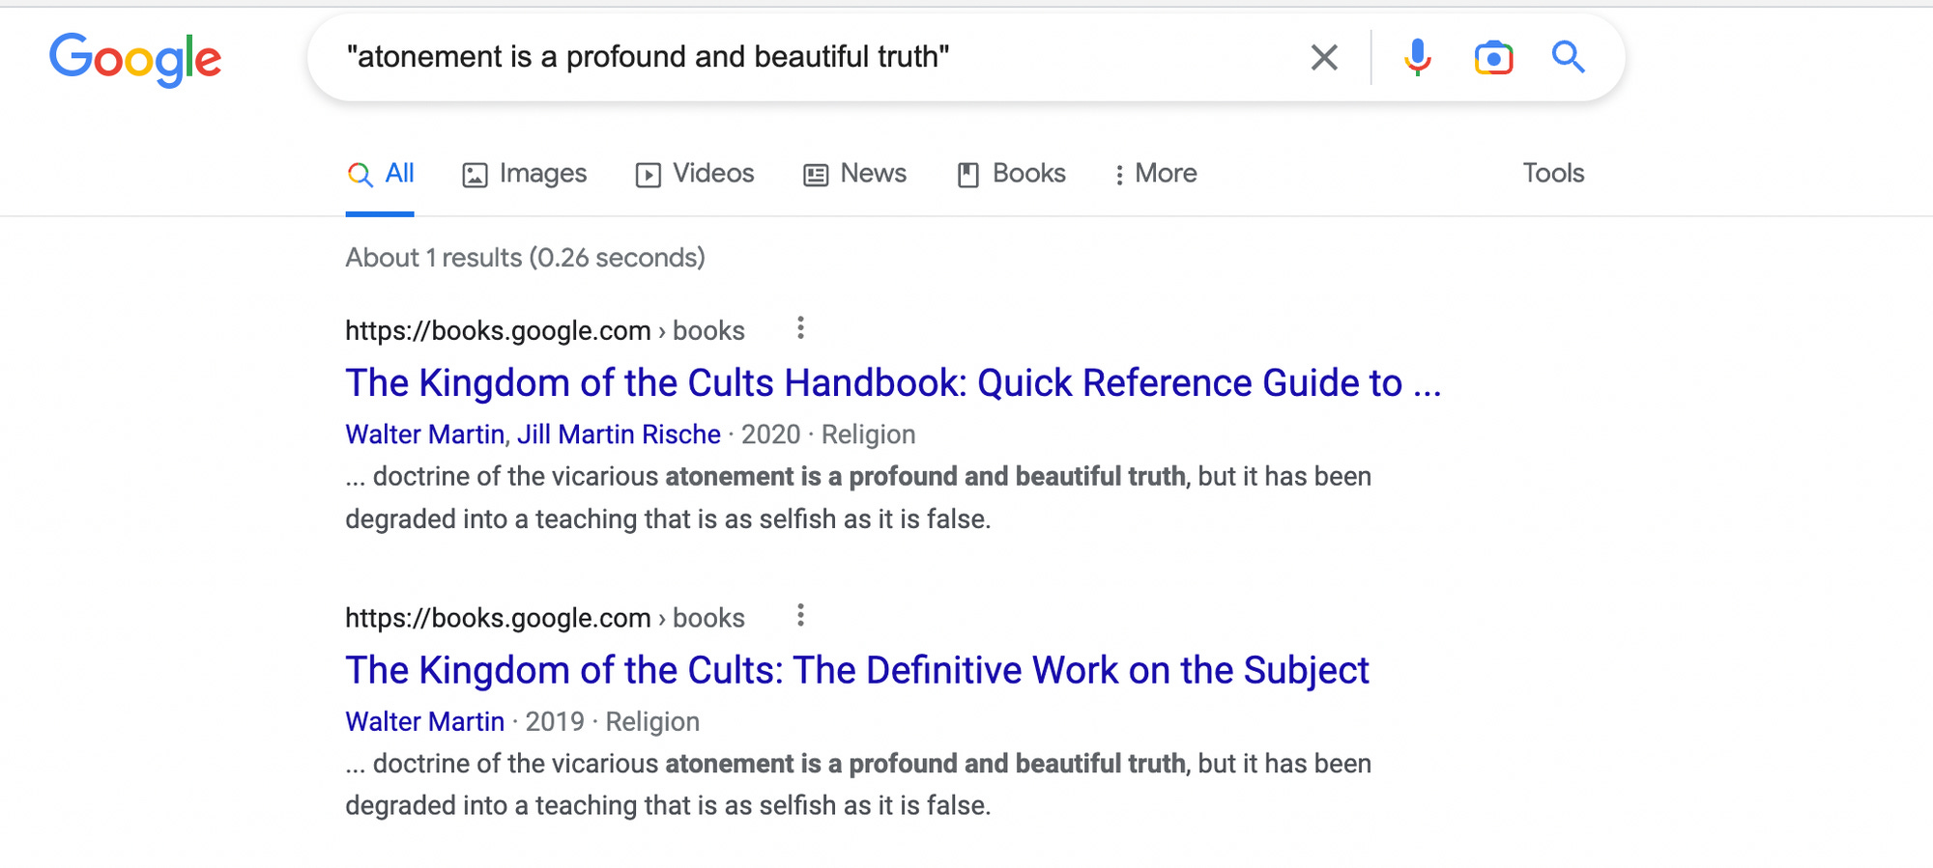
Task: Click books.google.com URL of the Handbook result
Action: click(x=545, y=330)
